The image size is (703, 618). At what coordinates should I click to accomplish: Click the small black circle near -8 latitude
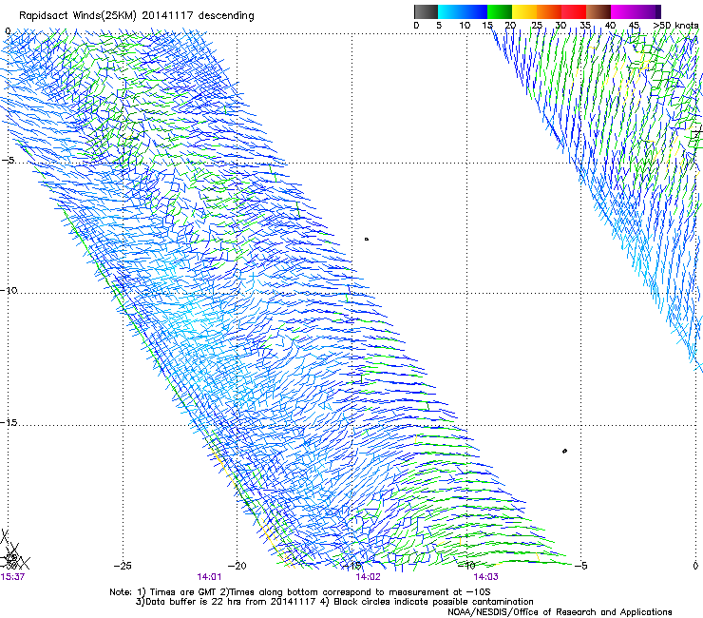367,240
